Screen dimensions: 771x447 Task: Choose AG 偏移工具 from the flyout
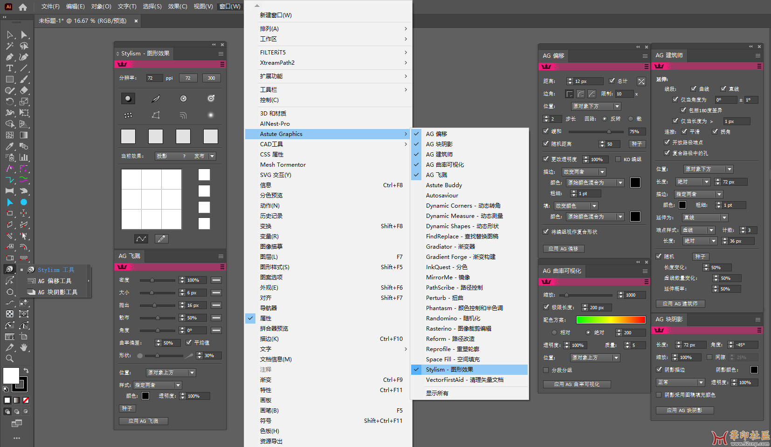[x=55, y=281]
